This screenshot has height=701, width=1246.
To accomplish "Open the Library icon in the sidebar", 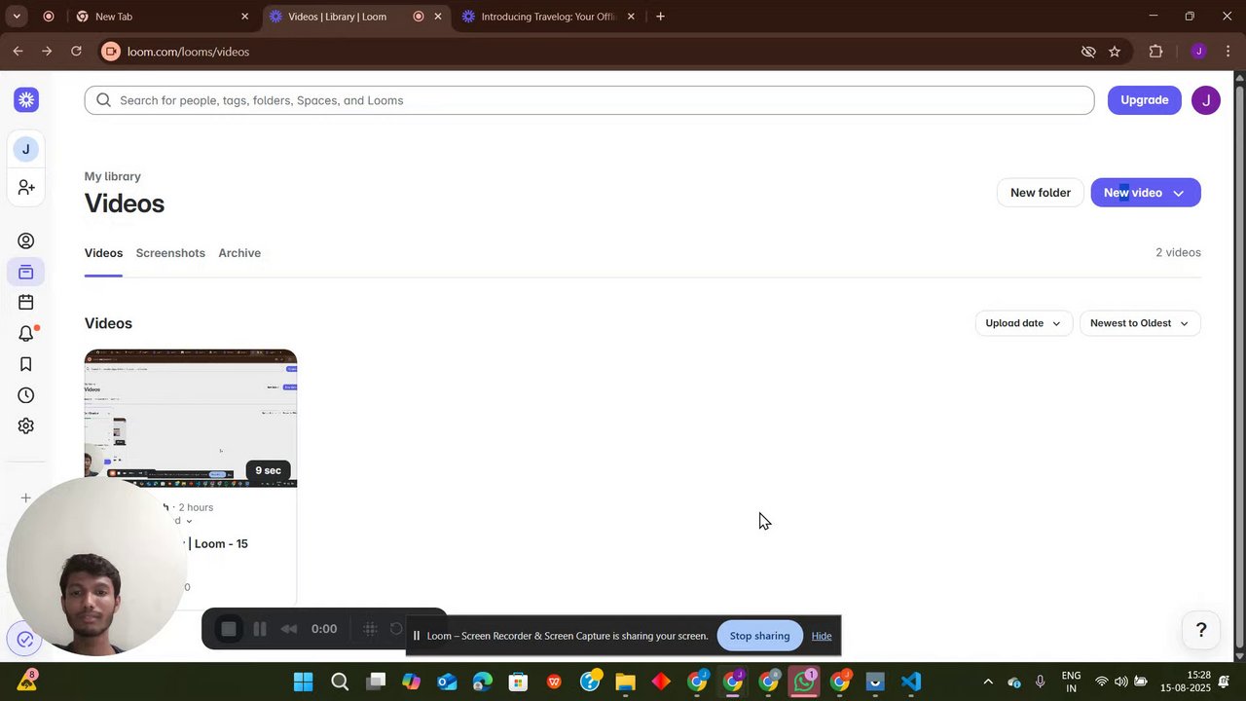I will pos(26,272).
